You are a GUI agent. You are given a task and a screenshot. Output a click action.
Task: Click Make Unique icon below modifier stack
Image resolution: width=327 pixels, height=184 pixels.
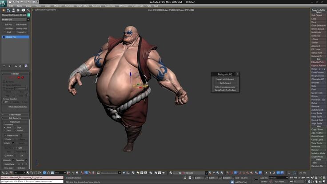click(x=16, y=66)
